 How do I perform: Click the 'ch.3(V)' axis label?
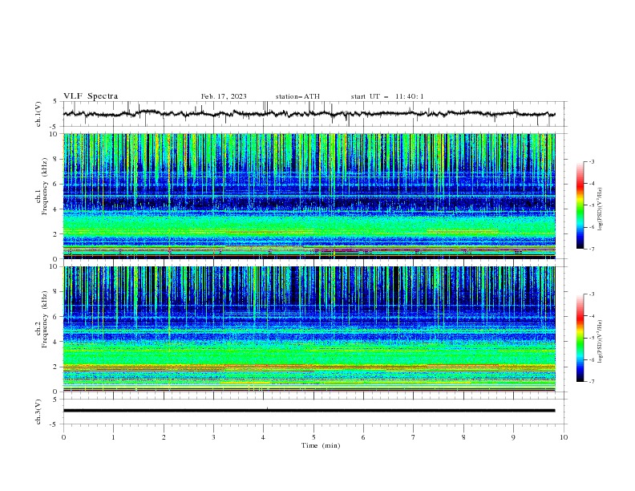click(x=38, y=412)
